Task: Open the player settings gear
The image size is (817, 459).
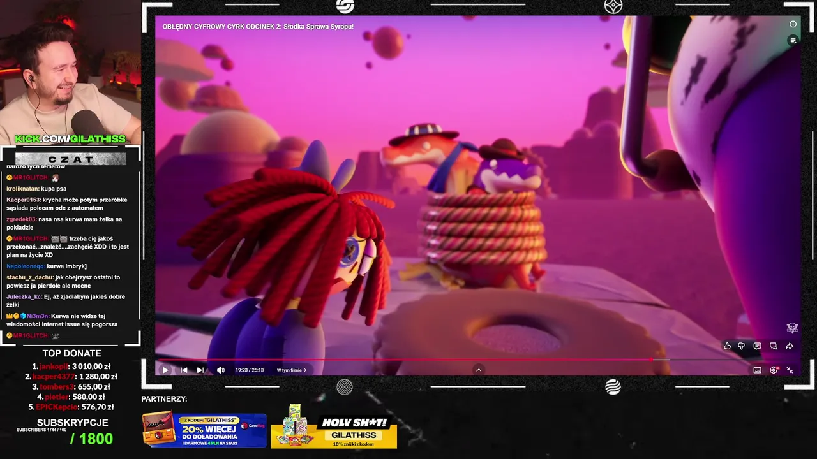Action: coord(774,370)
